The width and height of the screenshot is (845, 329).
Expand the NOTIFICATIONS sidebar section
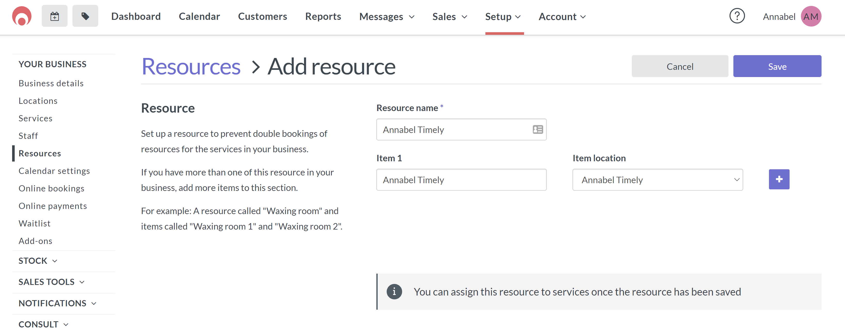point(57,303)
